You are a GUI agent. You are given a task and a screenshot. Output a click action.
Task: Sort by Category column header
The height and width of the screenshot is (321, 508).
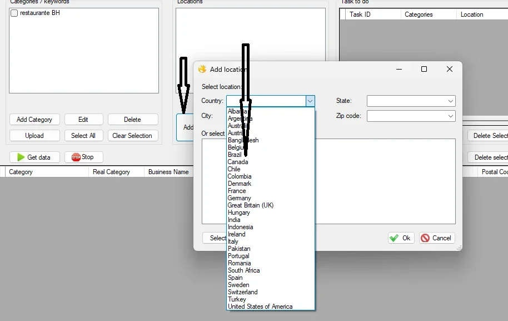47,172
